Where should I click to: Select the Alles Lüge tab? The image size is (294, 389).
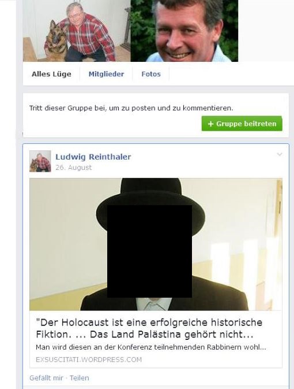pos(51,74)
